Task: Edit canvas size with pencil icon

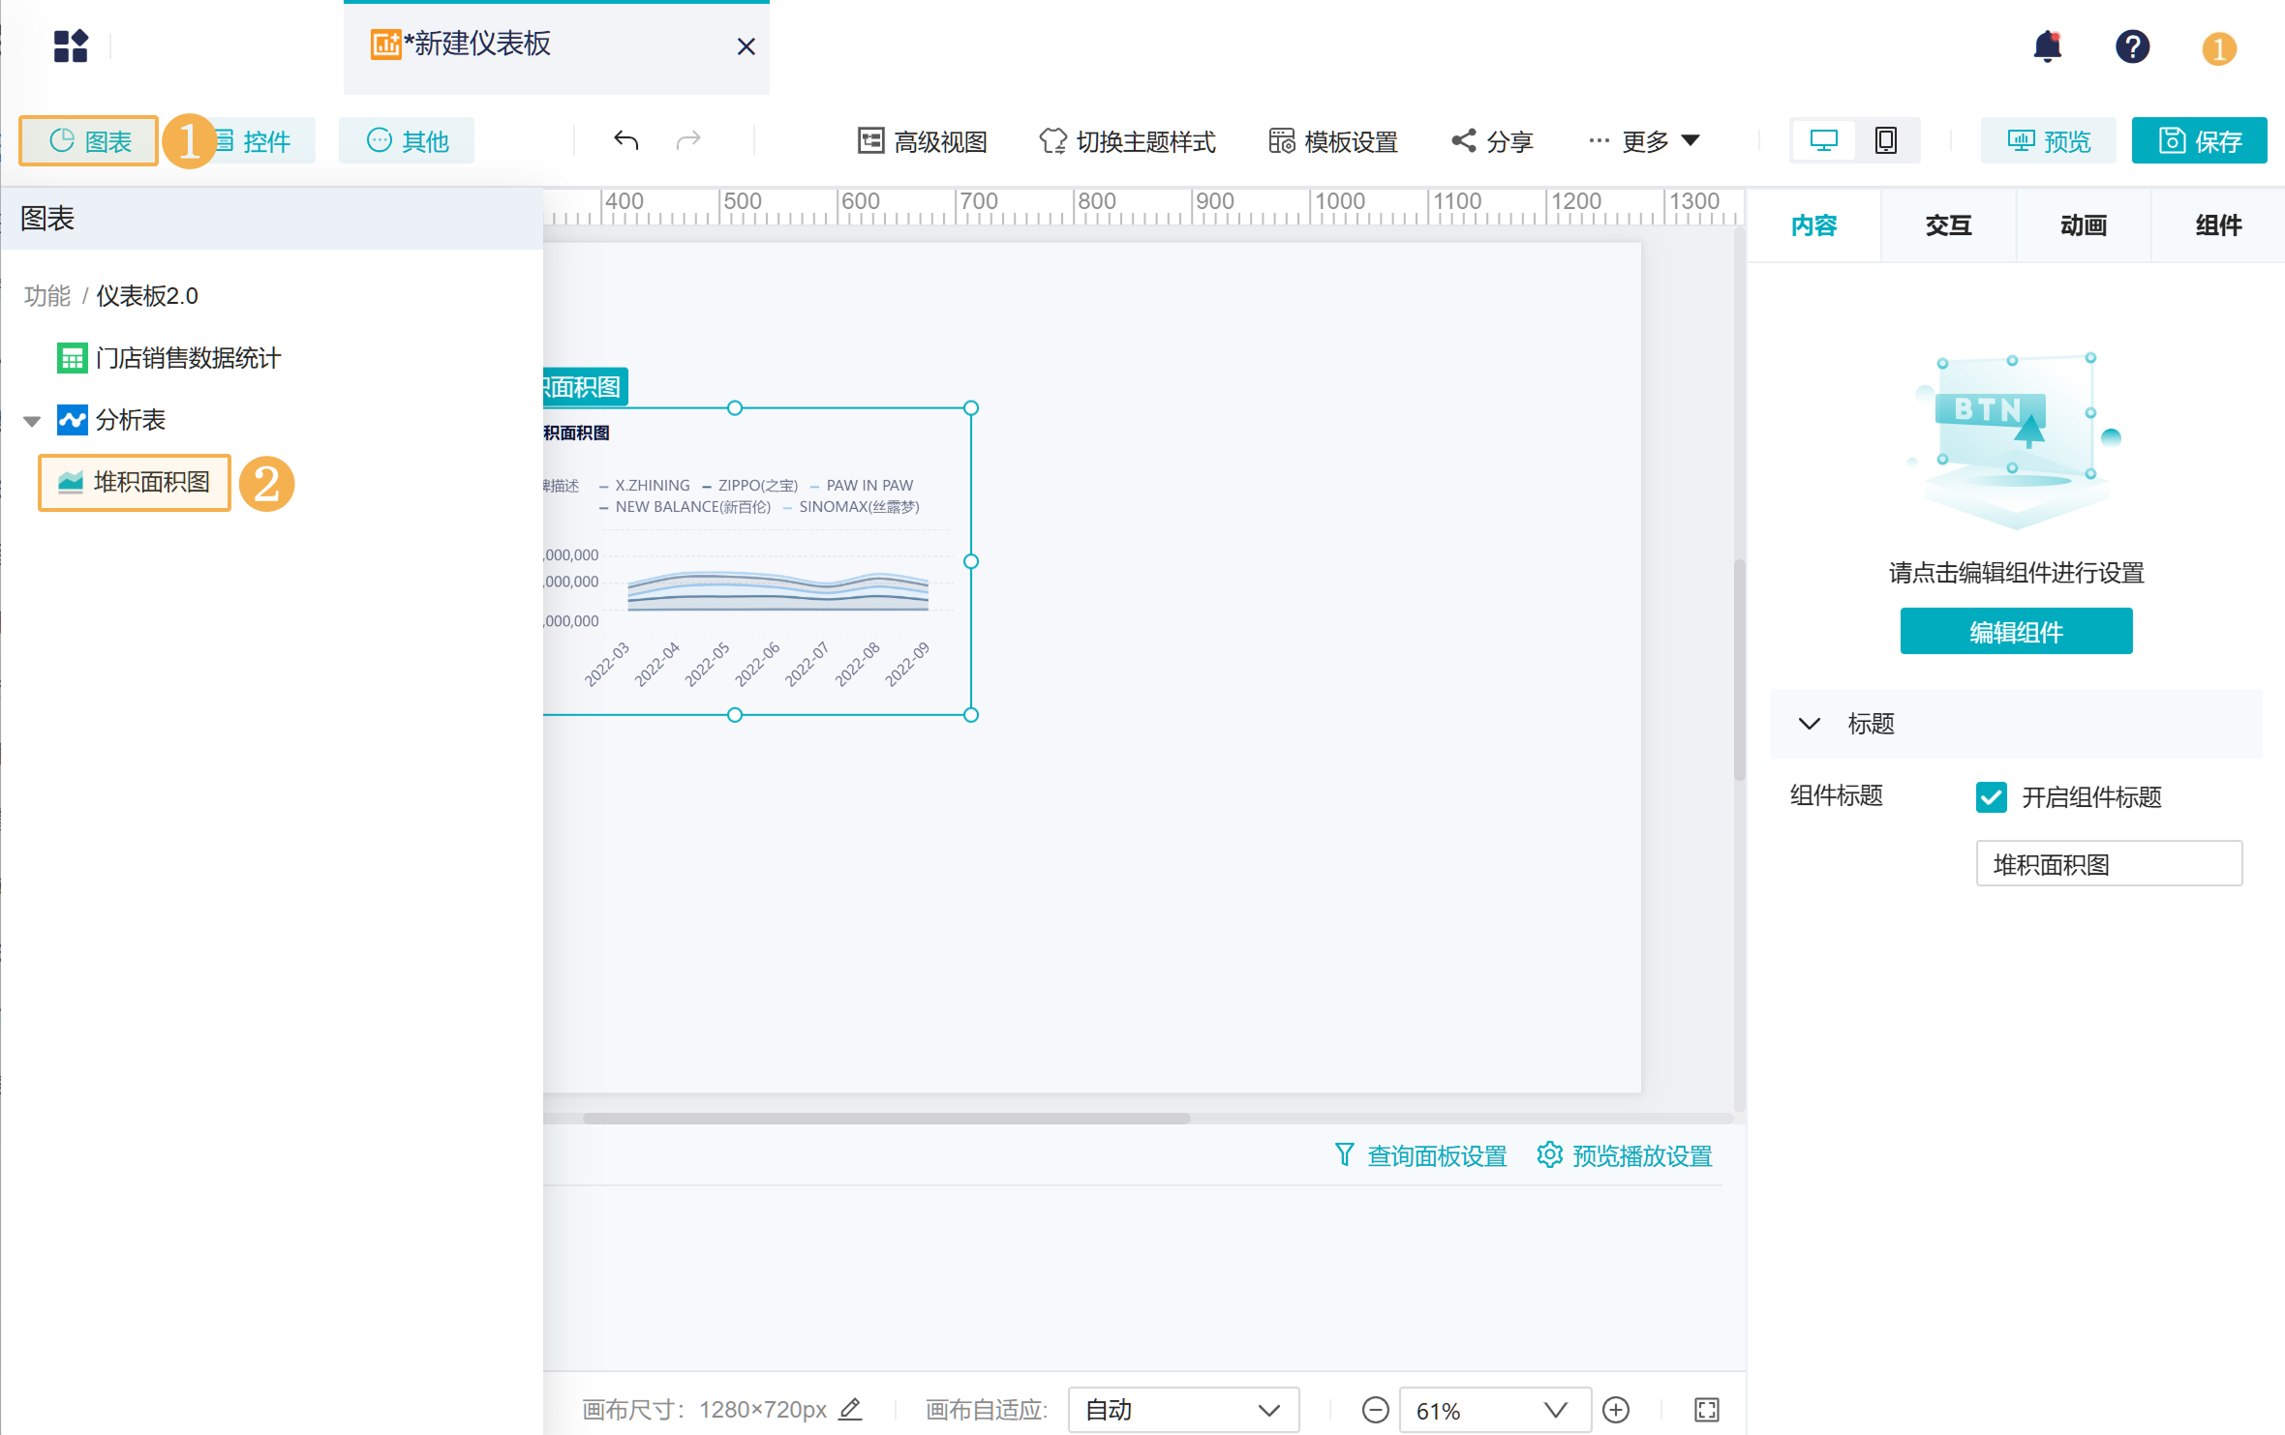Action: point(850,1410)
